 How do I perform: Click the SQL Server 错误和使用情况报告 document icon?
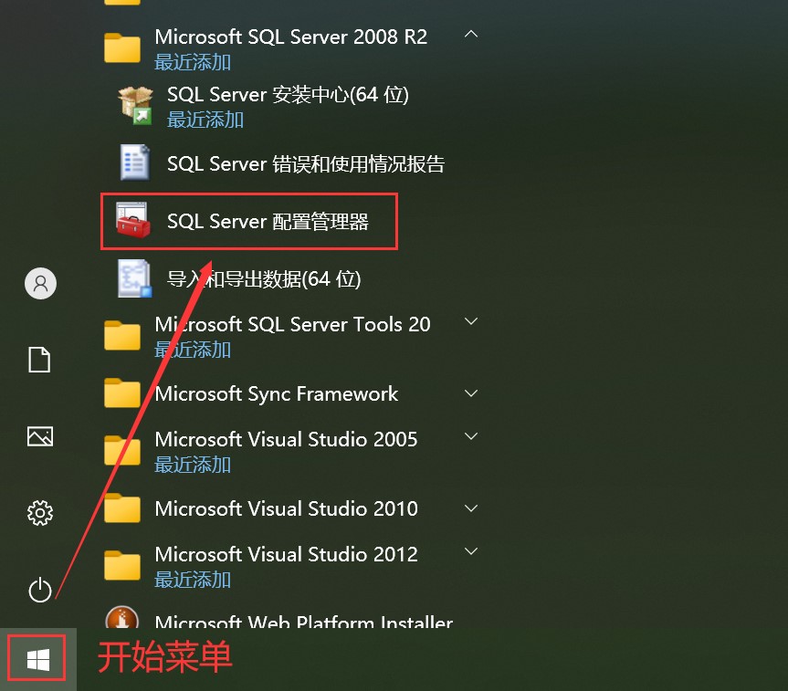click(135, 162)
